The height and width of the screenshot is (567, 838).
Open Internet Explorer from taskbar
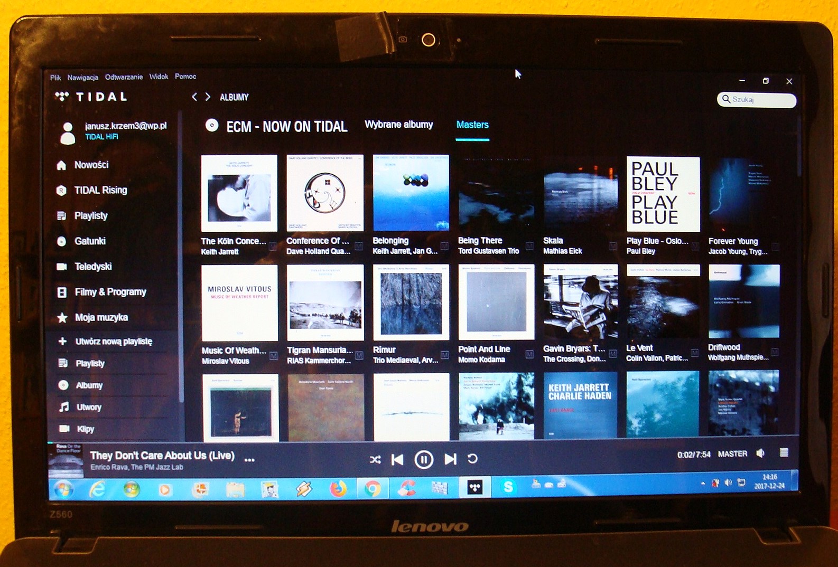point(97,490)
